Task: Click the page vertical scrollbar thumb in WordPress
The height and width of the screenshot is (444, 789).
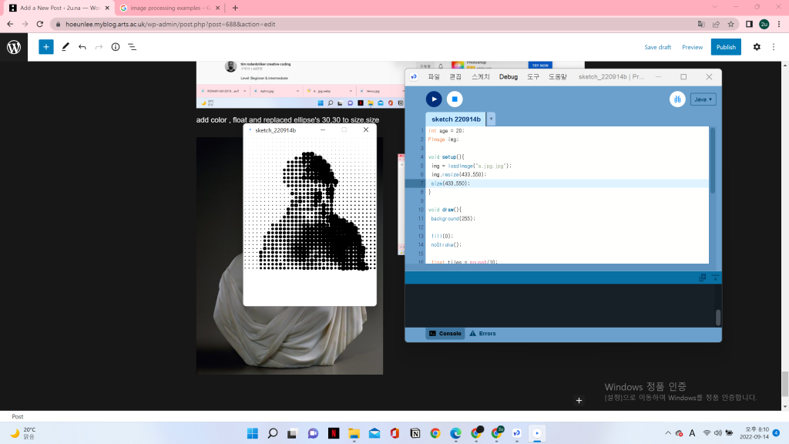Action: (785, 384)
